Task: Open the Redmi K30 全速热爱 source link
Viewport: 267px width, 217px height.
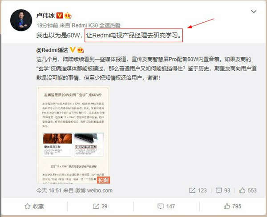Action: [96, 25]
